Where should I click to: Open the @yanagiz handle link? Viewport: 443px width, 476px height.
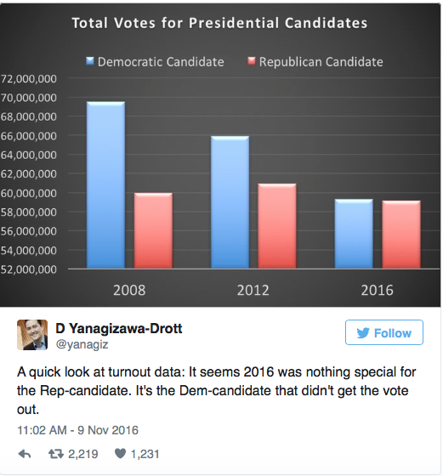coord(82,344)
